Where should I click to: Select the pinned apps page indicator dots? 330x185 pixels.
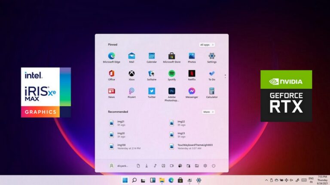click(x=225, y=76)
